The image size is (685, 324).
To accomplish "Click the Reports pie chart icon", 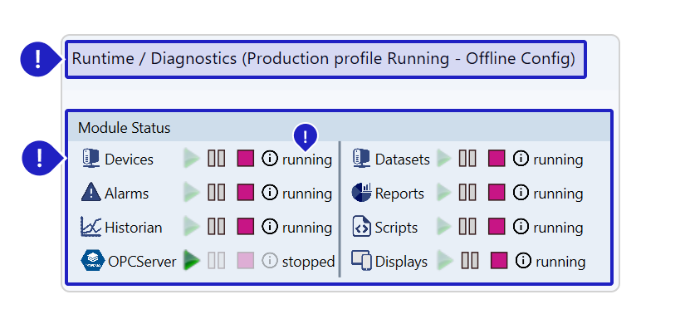I will pyautogui.click(x=361, y=193).
